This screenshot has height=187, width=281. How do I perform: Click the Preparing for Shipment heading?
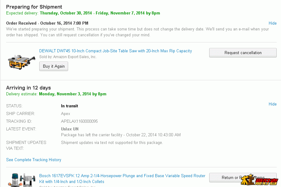34,7
